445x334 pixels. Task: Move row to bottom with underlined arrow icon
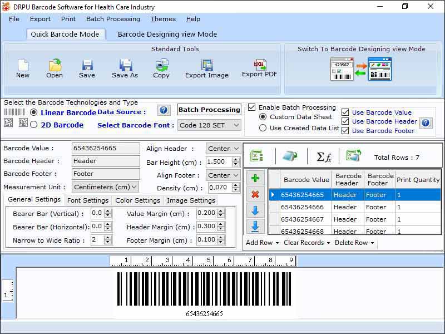click(x=255, y=227)
